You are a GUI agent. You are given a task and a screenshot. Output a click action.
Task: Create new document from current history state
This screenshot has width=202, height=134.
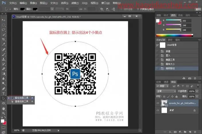pyautogui.click(x=184, y=78)
